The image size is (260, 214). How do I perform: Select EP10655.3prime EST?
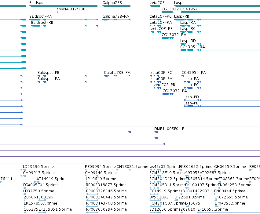click(229, 212)
